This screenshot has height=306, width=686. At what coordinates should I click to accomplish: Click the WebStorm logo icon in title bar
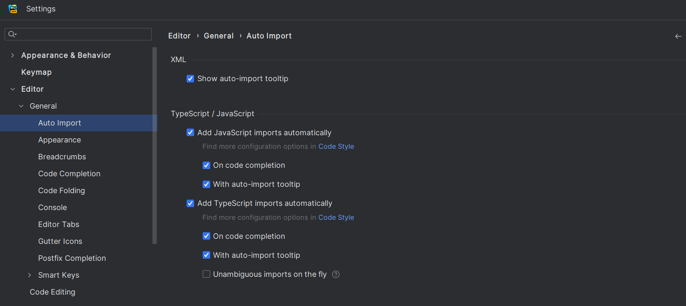[13, 9]
